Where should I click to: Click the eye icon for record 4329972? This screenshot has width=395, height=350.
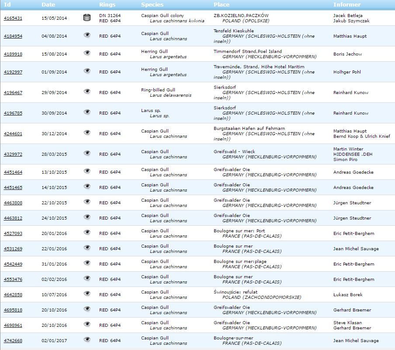pyautogui.click(x=87, y=153)
